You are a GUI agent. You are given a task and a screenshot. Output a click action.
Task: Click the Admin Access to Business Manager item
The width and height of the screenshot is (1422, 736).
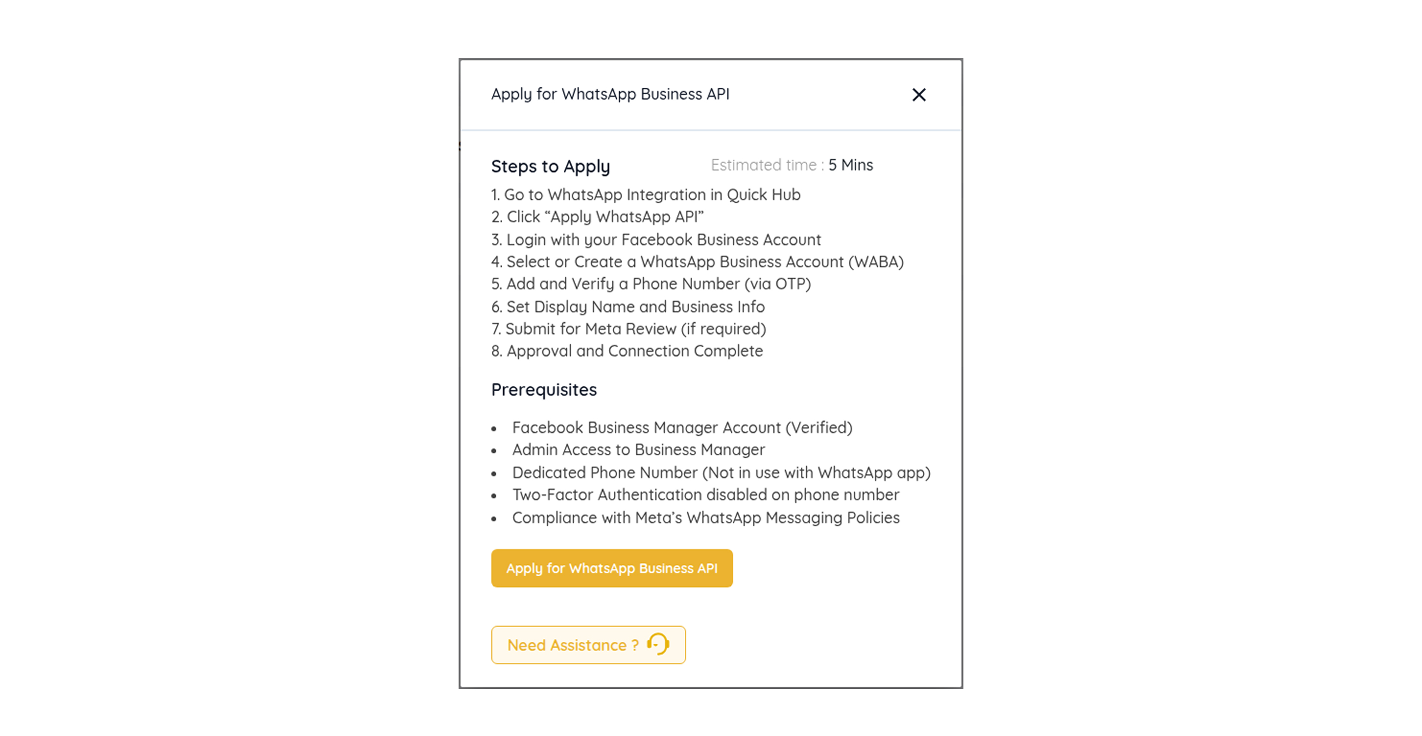point(638,450)
